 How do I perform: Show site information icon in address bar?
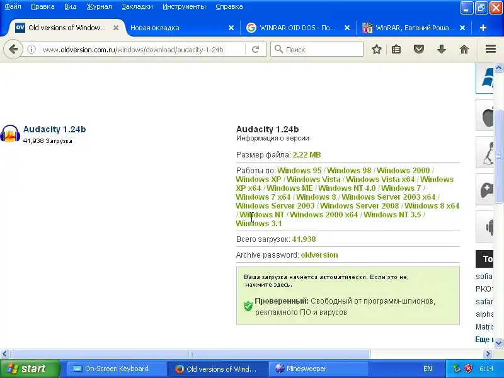[31, 50]
